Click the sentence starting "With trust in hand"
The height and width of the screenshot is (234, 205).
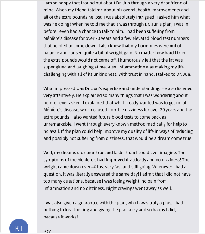tap(155, 74)
